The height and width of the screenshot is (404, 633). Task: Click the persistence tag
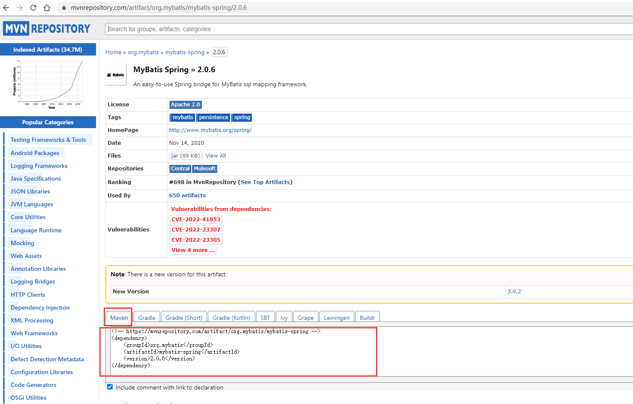point(213,117)
